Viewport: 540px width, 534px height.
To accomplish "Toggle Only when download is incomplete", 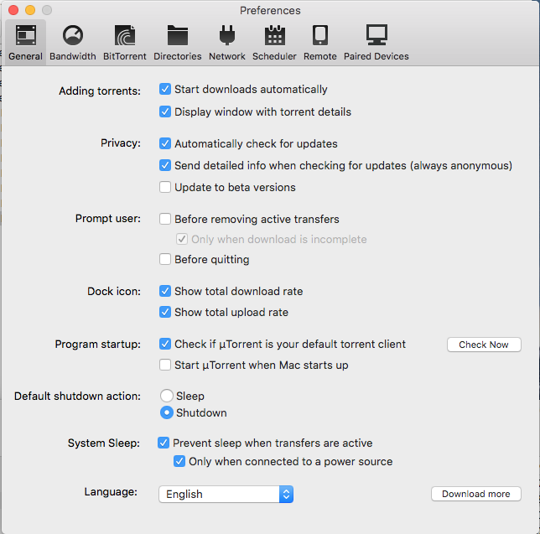I will 182,239.
